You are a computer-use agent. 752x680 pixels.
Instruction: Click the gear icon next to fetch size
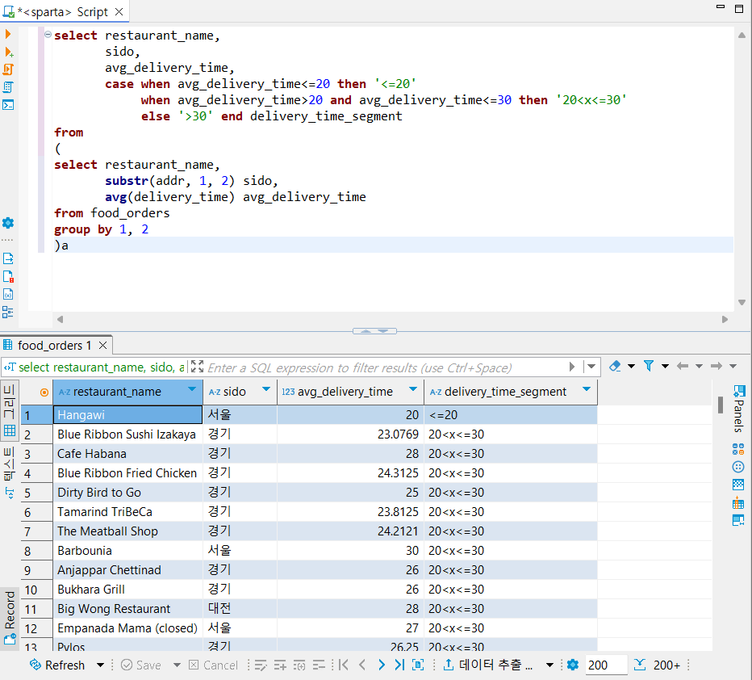tap(573, 665)
